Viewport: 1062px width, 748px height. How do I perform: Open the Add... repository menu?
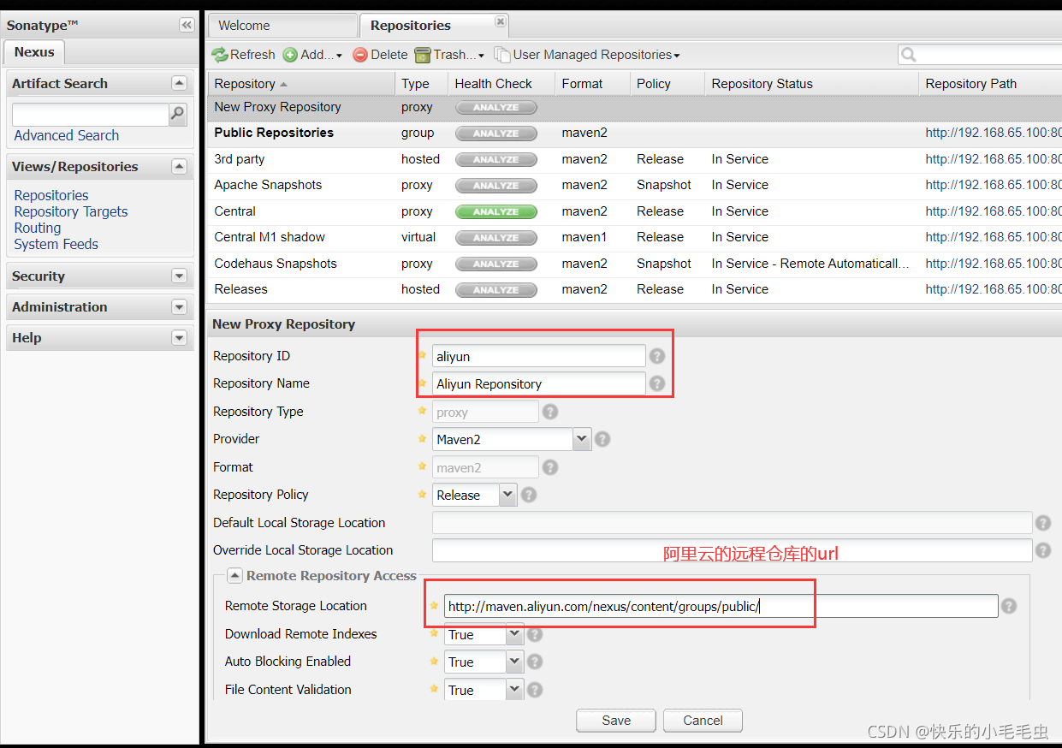312,55
